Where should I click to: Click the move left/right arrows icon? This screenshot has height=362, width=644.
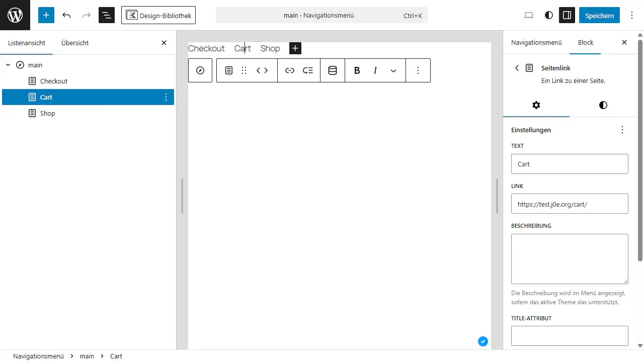(262, 70)
